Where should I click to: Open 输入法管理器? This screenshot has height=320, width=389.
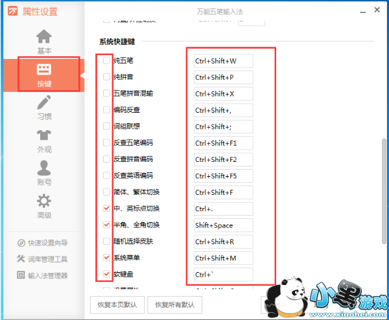click(x=47, y=276)
